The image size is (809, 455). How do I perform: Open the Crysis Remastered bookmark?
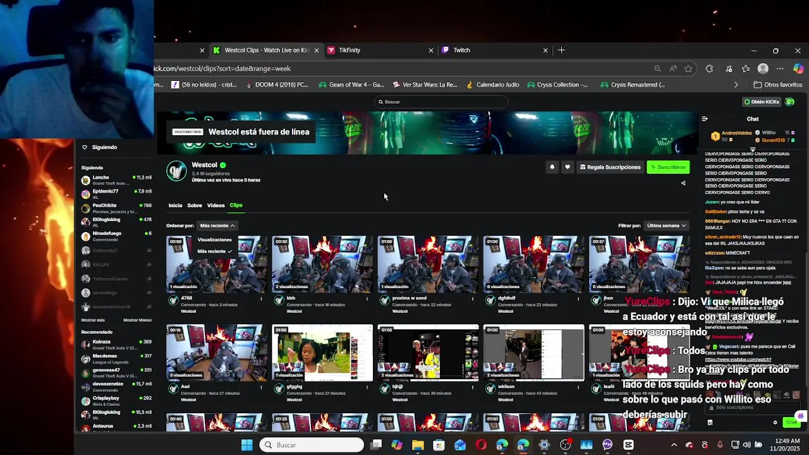(633, 85)
